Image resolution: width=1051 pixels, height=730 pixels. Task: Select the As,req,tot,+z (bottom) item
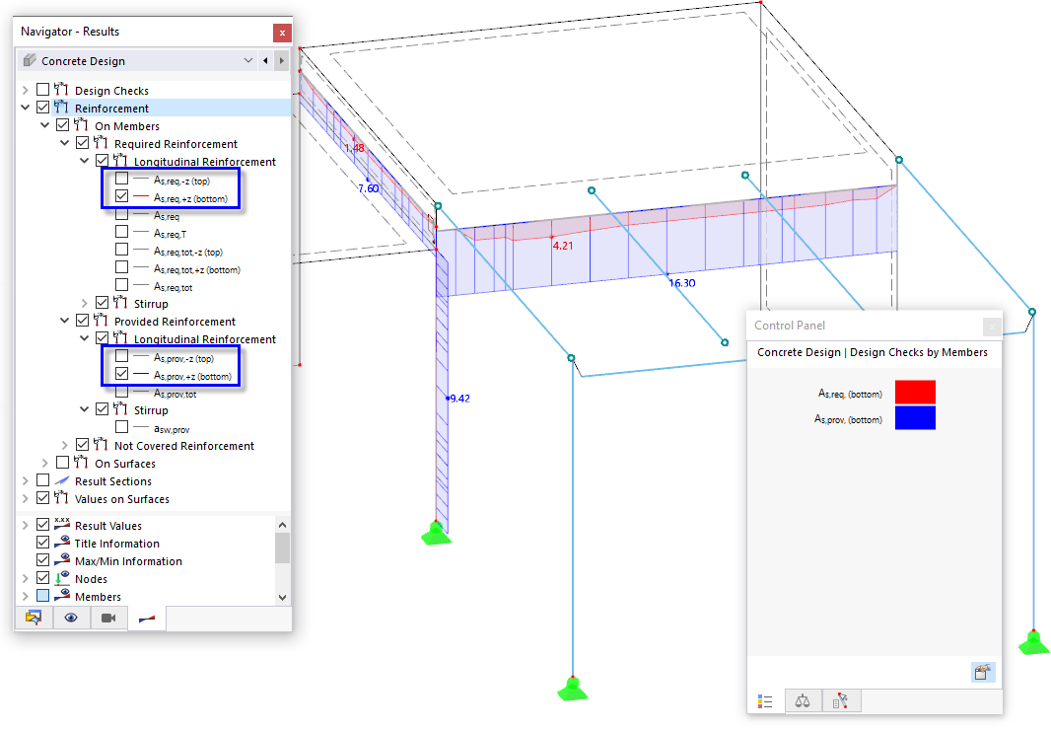(x=197, y=269)
